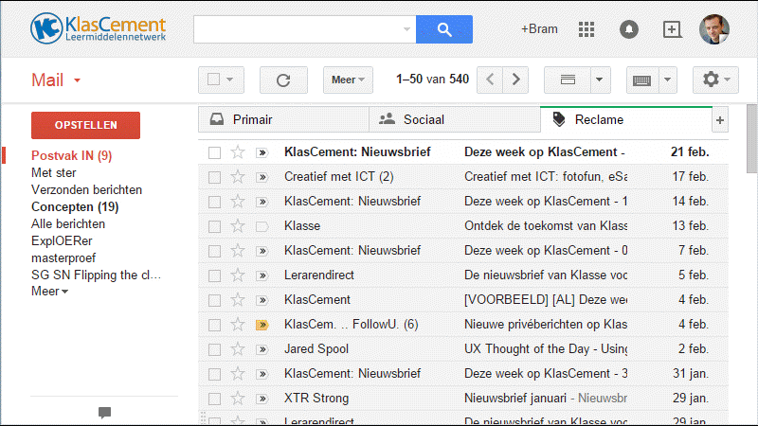Open the ExplOERer label
758x426 pixels.
click(x=62, y=241)
